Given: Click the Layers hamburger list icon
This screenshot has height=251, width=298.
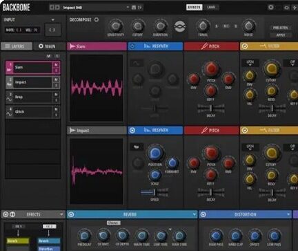Looking at the screenshot, I should pos(8,46).
